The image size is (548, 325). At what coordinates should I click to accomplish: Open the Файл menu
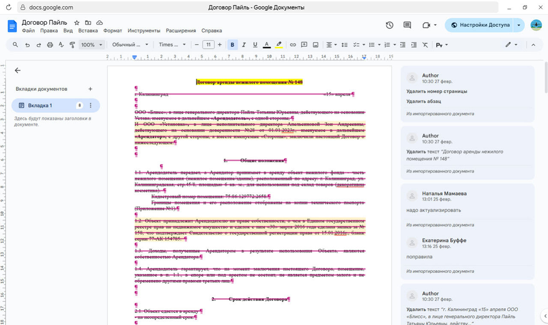pos(28,31)
